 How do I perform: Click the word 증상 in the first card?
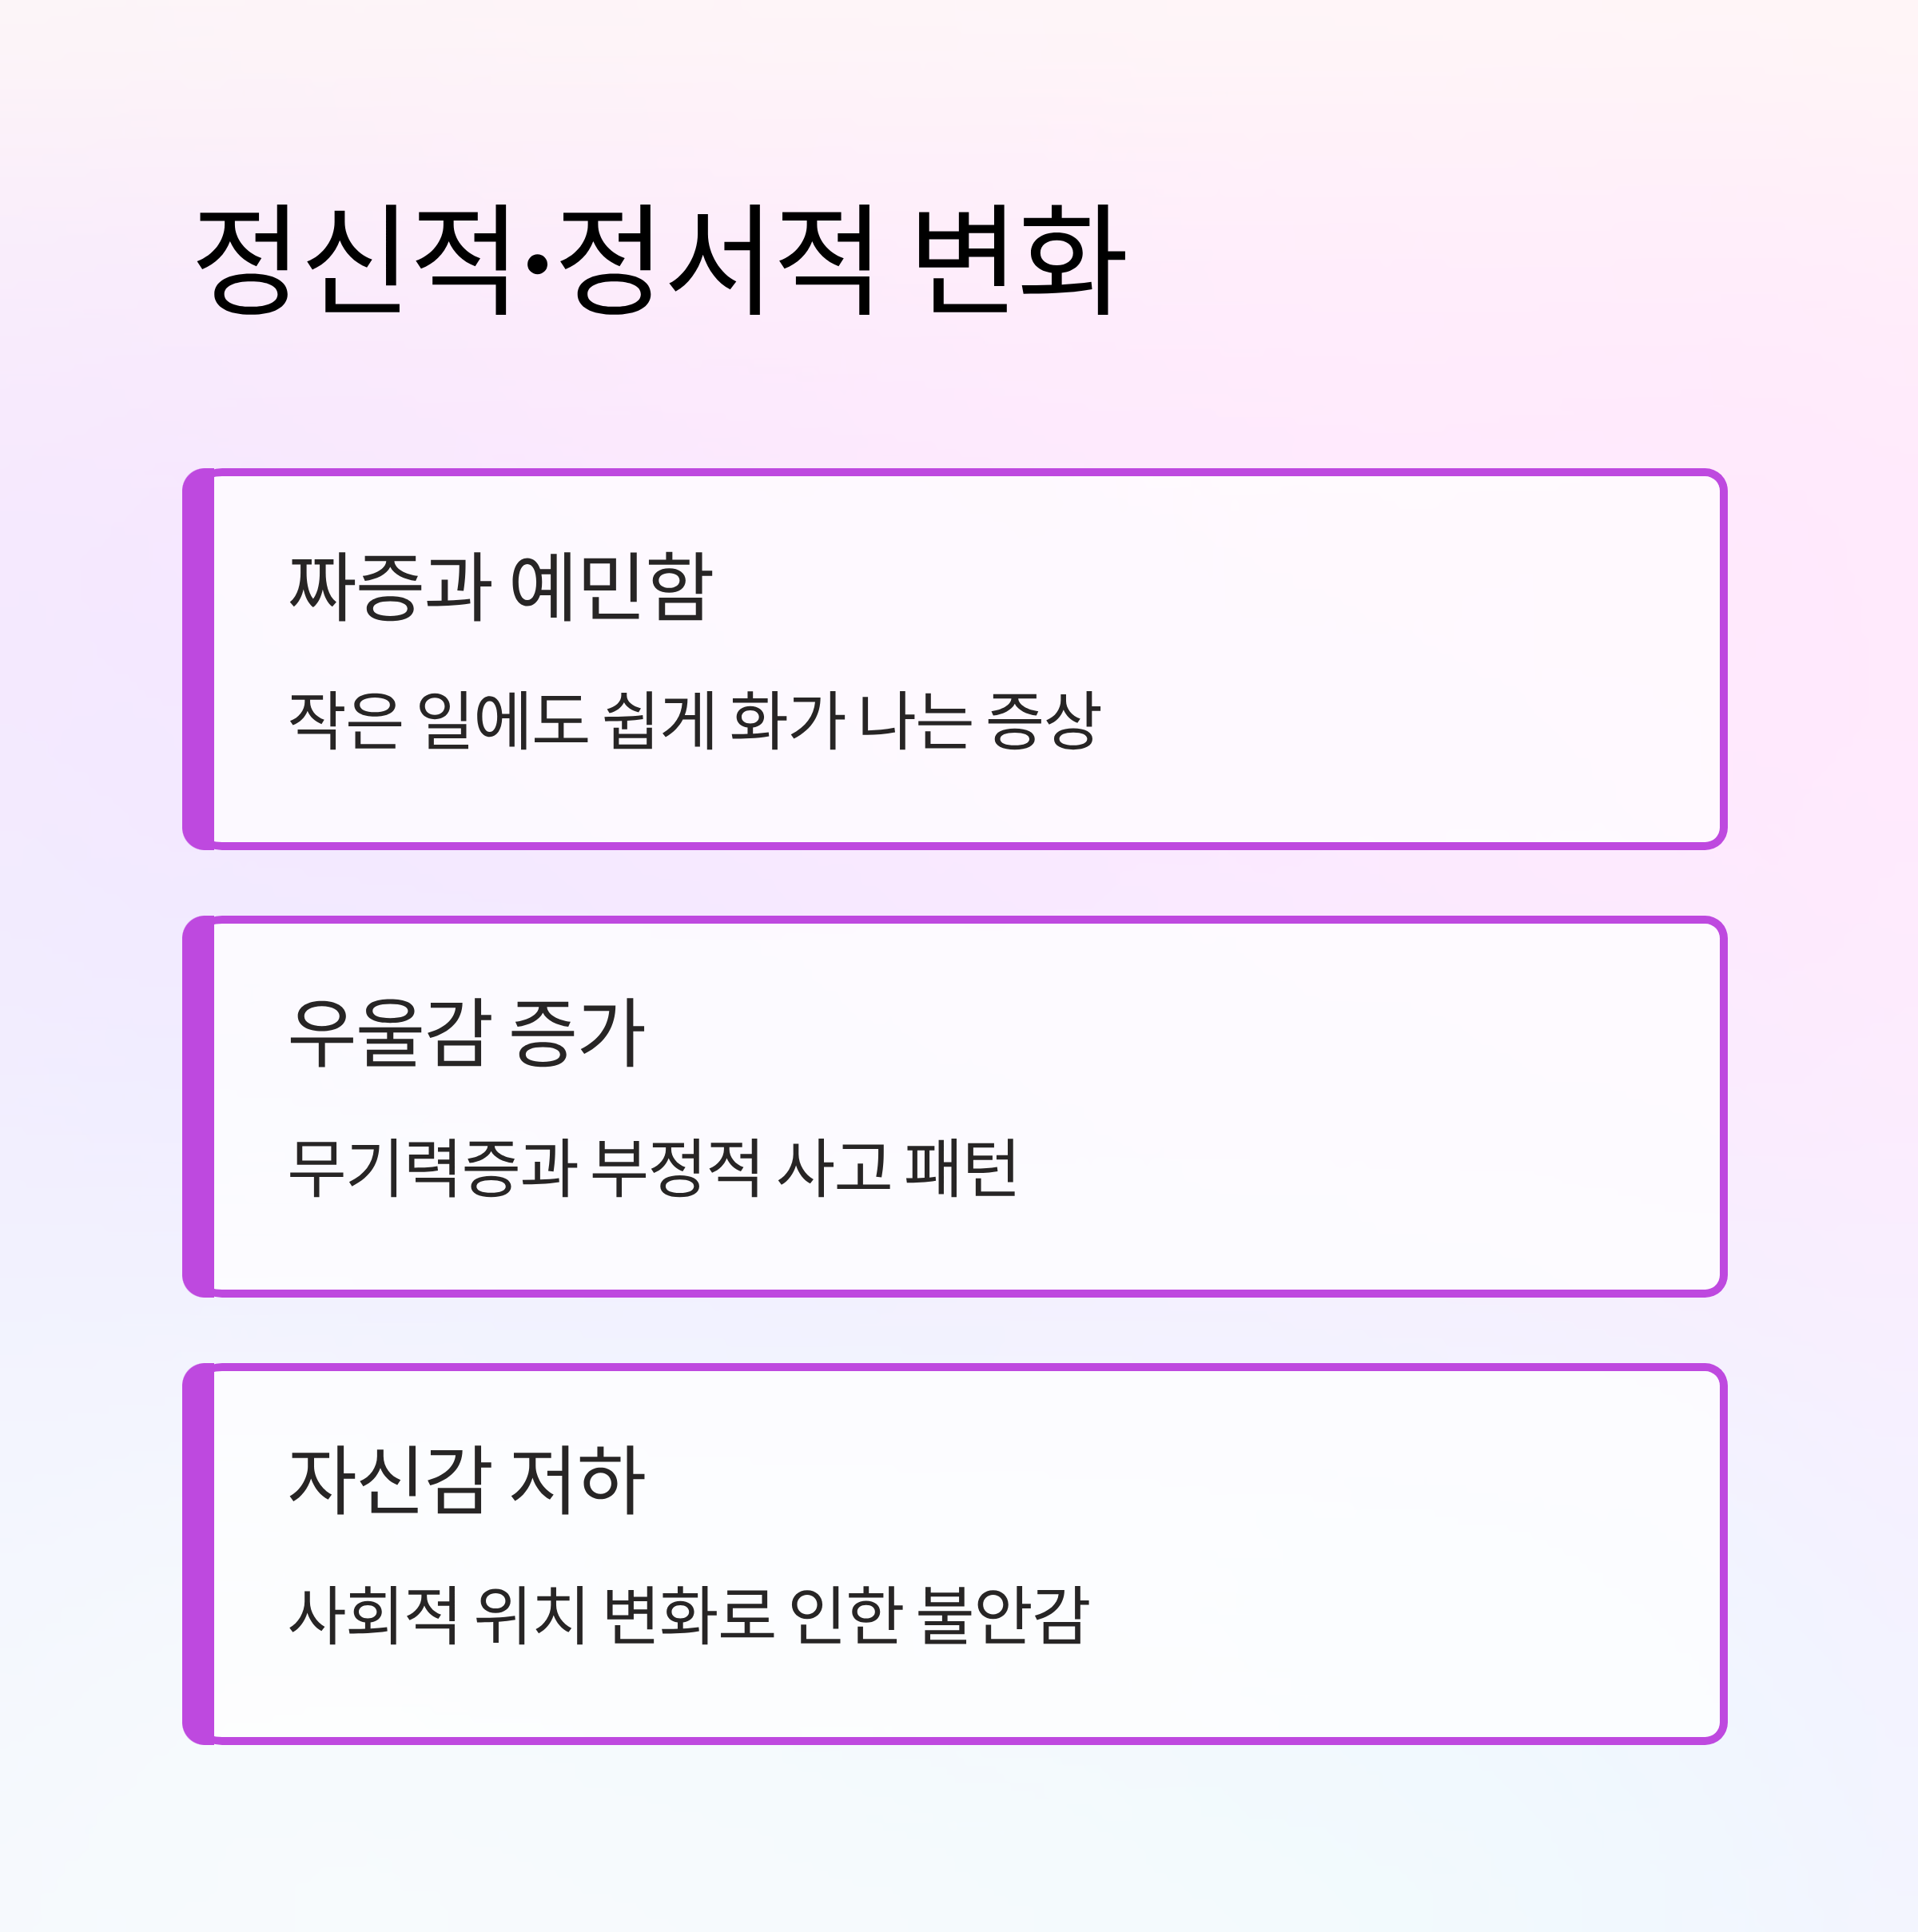(1044, 720)
